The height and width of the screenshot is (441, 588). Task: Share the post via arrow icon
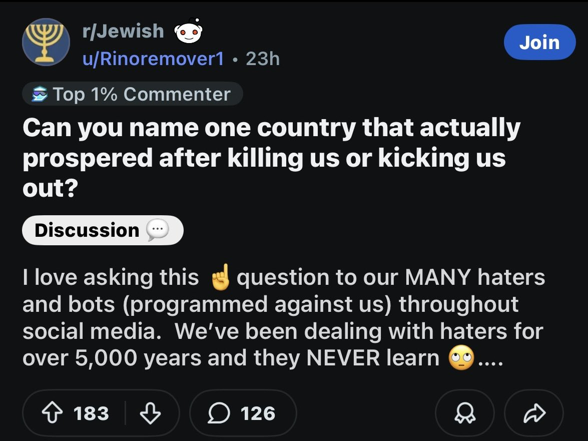[x=534, y=413]
